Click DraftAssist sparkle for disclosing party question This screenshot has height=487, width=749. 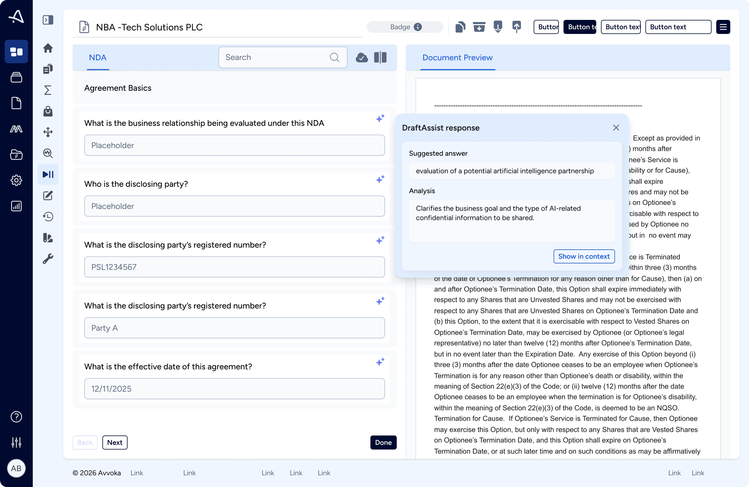coord(380,179)
